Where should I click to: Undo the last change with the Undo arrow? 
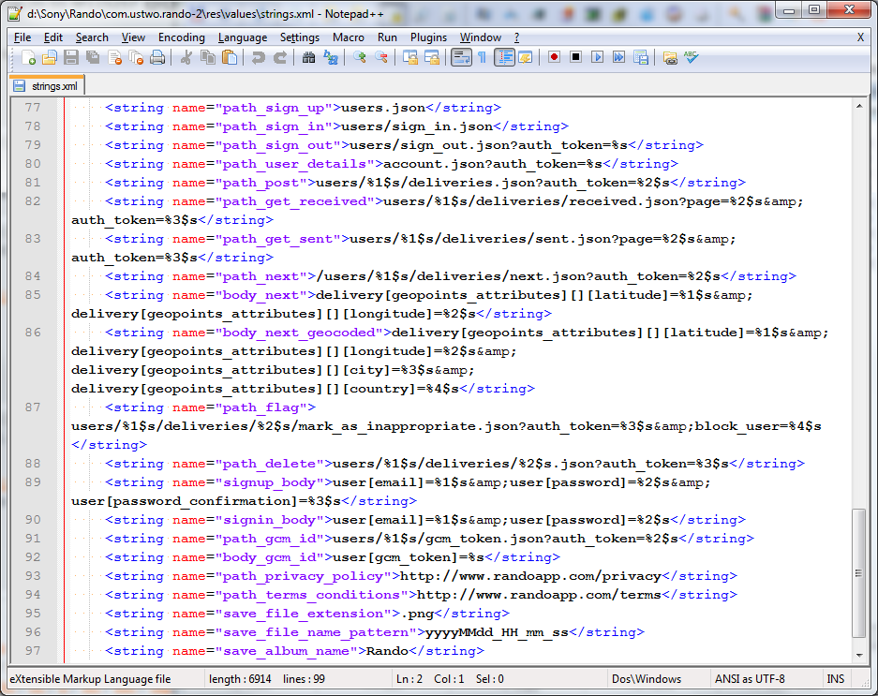click(x=258, y=57)
